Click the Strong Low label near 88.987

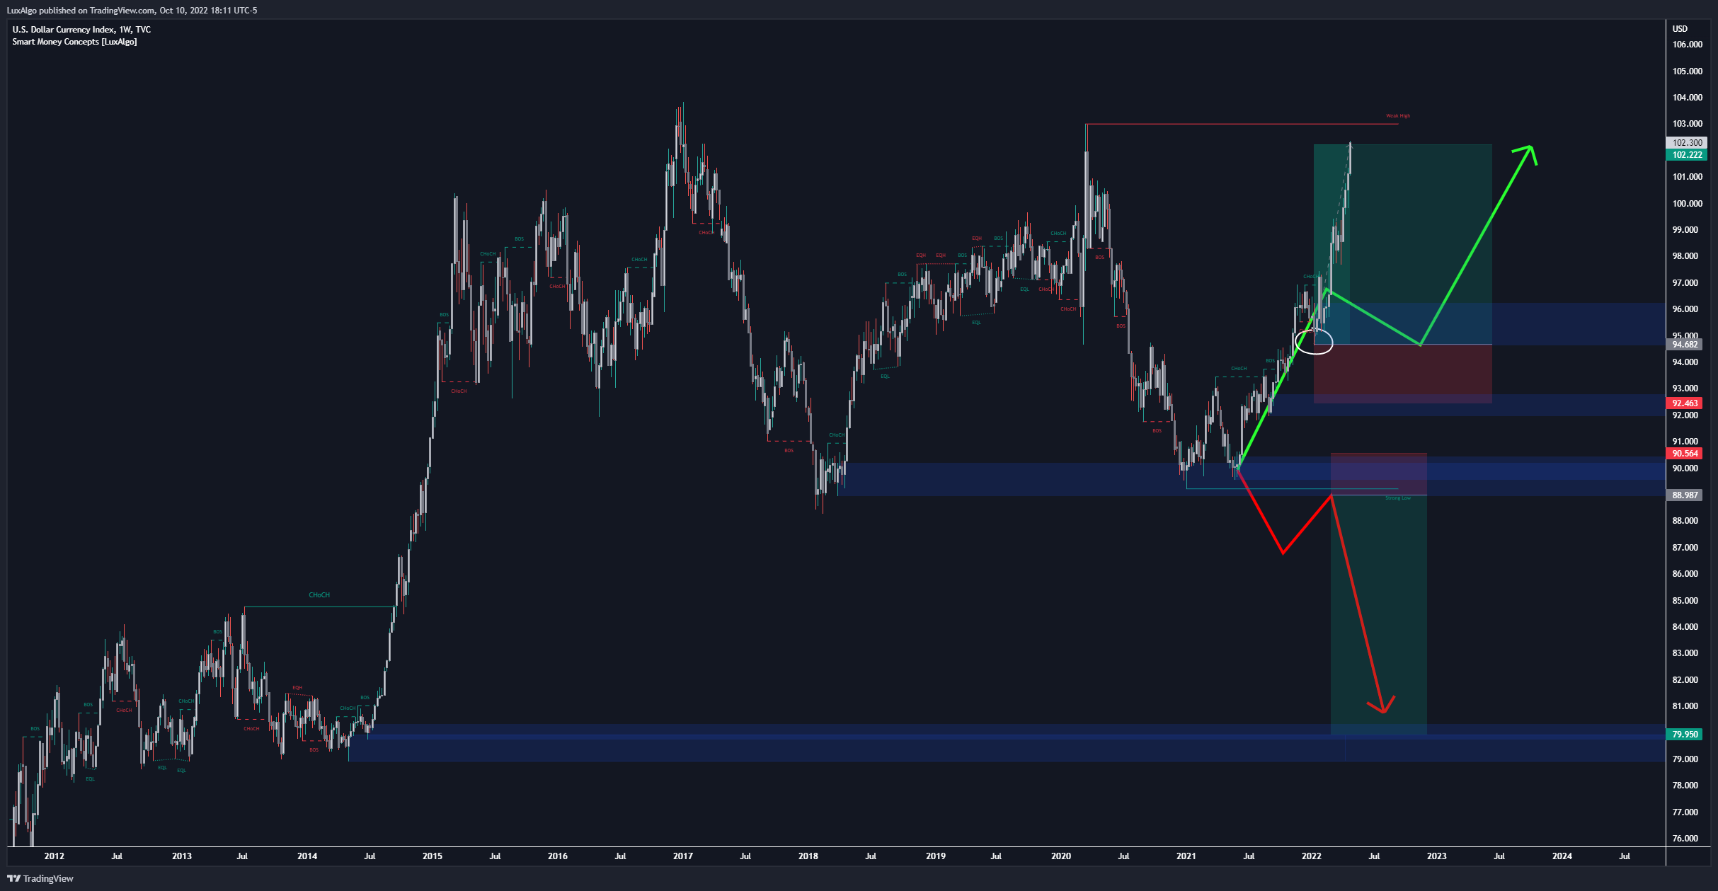[1398, 498]
